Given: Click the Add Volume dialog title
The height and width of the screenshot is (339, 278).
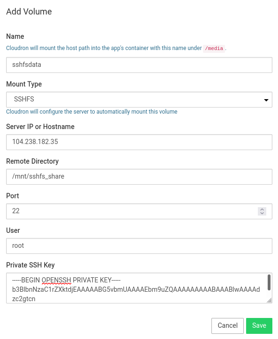Looking at the screenshot, I should coord(29,12).
